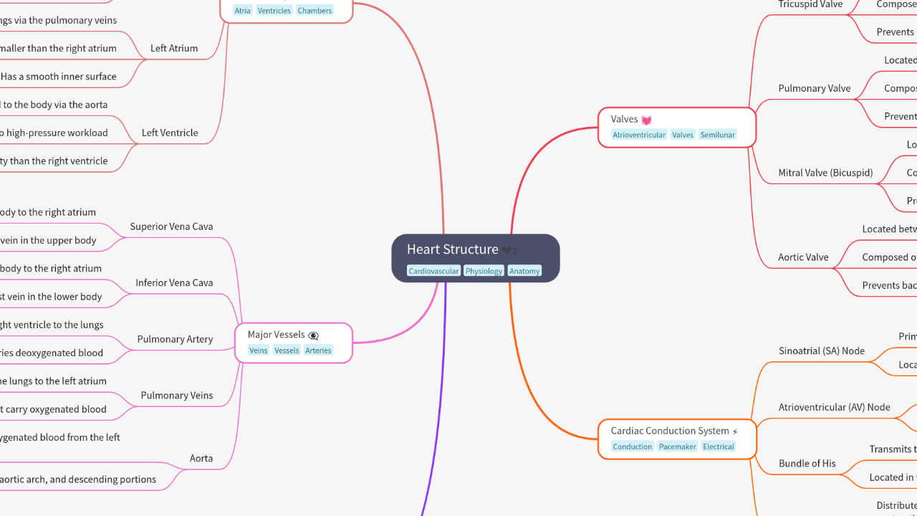Select the Pulmonary Valve node
This screenshot has width=917, height=516.
(815, 88)
